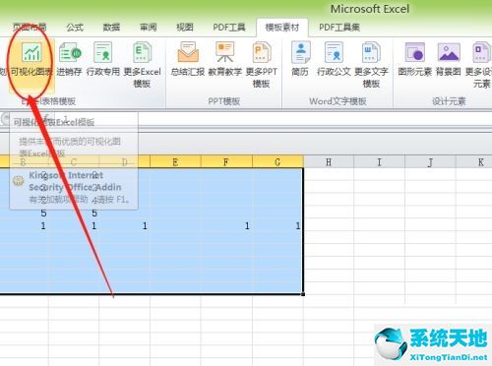This screenshot has height=366, width=492.
Task: Select column G header
Action: click(x=277, y=162)
